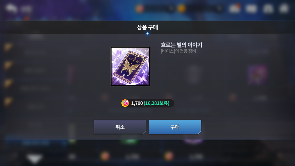Image resolution: width=295 pixels, height=166 pixels.
Task: Click the 상품 구매 dialog title
Action: (147, 27)
